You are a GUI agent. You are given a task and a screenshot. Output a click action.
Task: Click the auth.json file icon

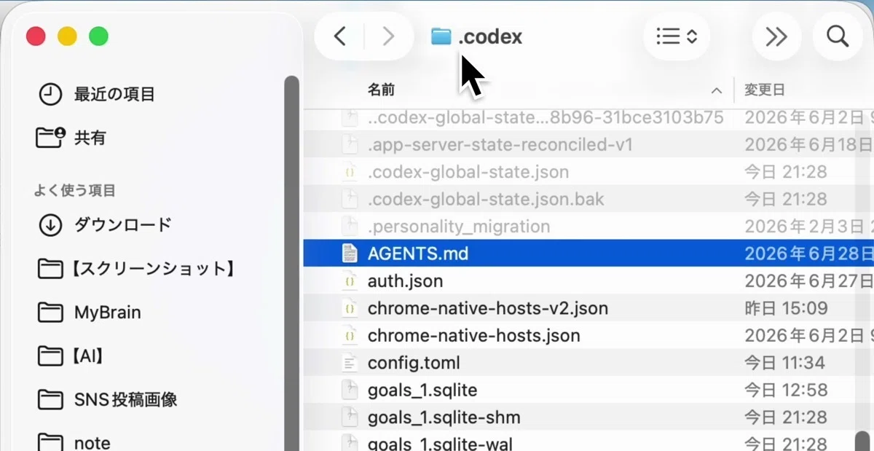[x=350, y=281]
